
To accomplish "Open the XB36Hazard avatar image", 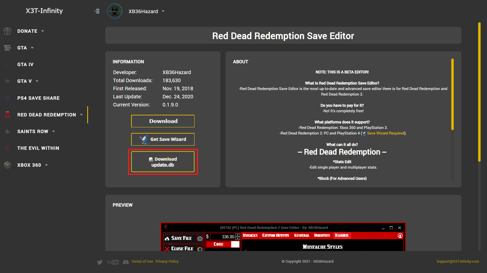I will click(115, 11).
